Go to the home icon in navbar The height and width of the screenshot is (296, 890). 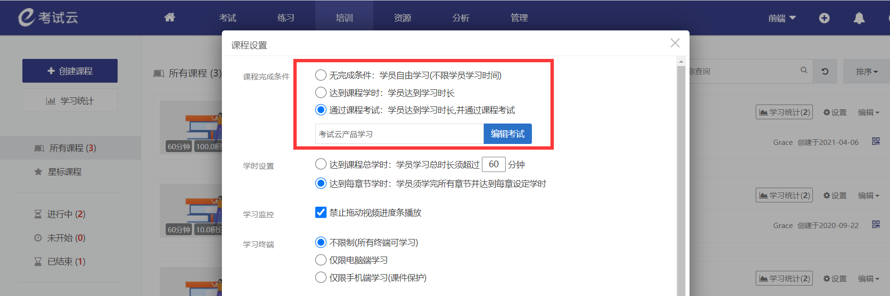(170, 18)
